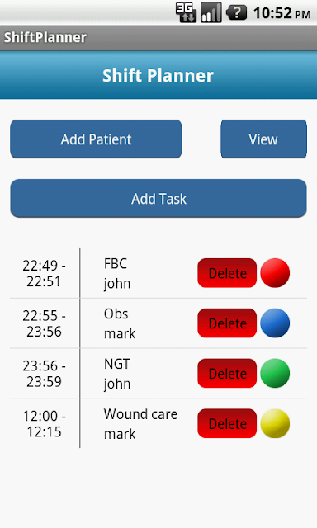Delete the Obs task for mark
This screenshot has width=317, height=528.
pyautogui.click(x=227, y=323)
